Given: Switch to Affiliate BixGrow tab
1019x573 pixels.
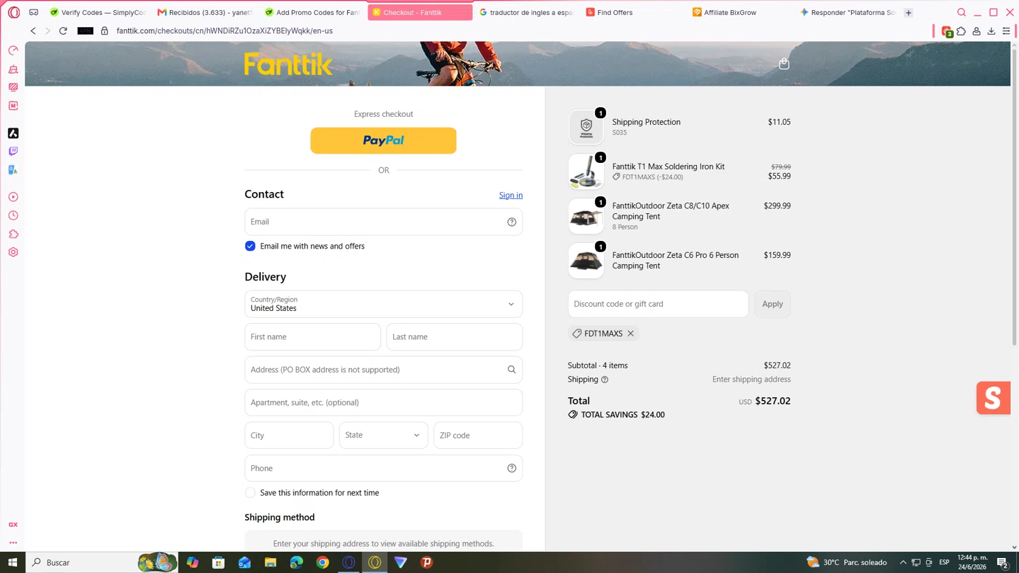Looking at the screenshot, I should point(740,12).
